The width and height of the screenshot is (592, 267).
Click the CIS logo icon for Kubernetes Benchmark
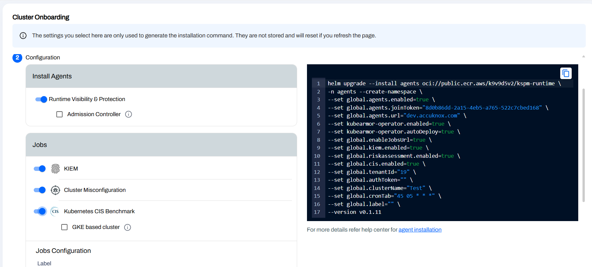click(x=55, y=211)
